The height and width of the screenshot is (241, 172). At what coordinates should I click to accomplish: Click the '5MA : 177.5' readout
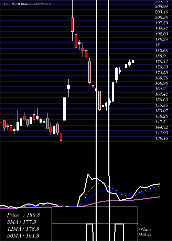click(x=21, y=222)
